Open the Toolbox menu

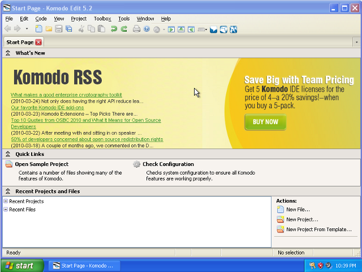102,19
